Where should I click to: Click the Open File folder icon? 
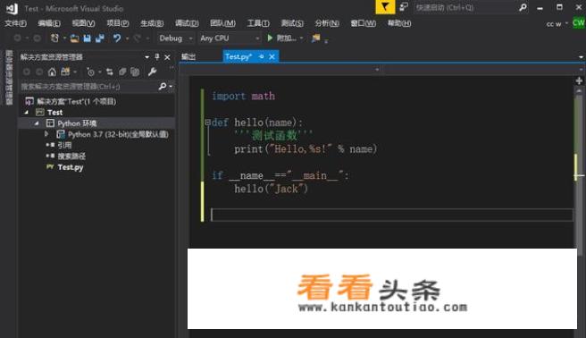[x=75, y=38]
